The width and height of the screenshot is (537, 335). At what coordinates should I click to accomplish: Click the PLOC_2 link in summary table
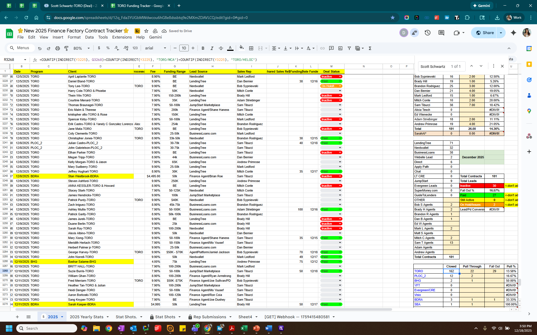click(x=420, y=276)
